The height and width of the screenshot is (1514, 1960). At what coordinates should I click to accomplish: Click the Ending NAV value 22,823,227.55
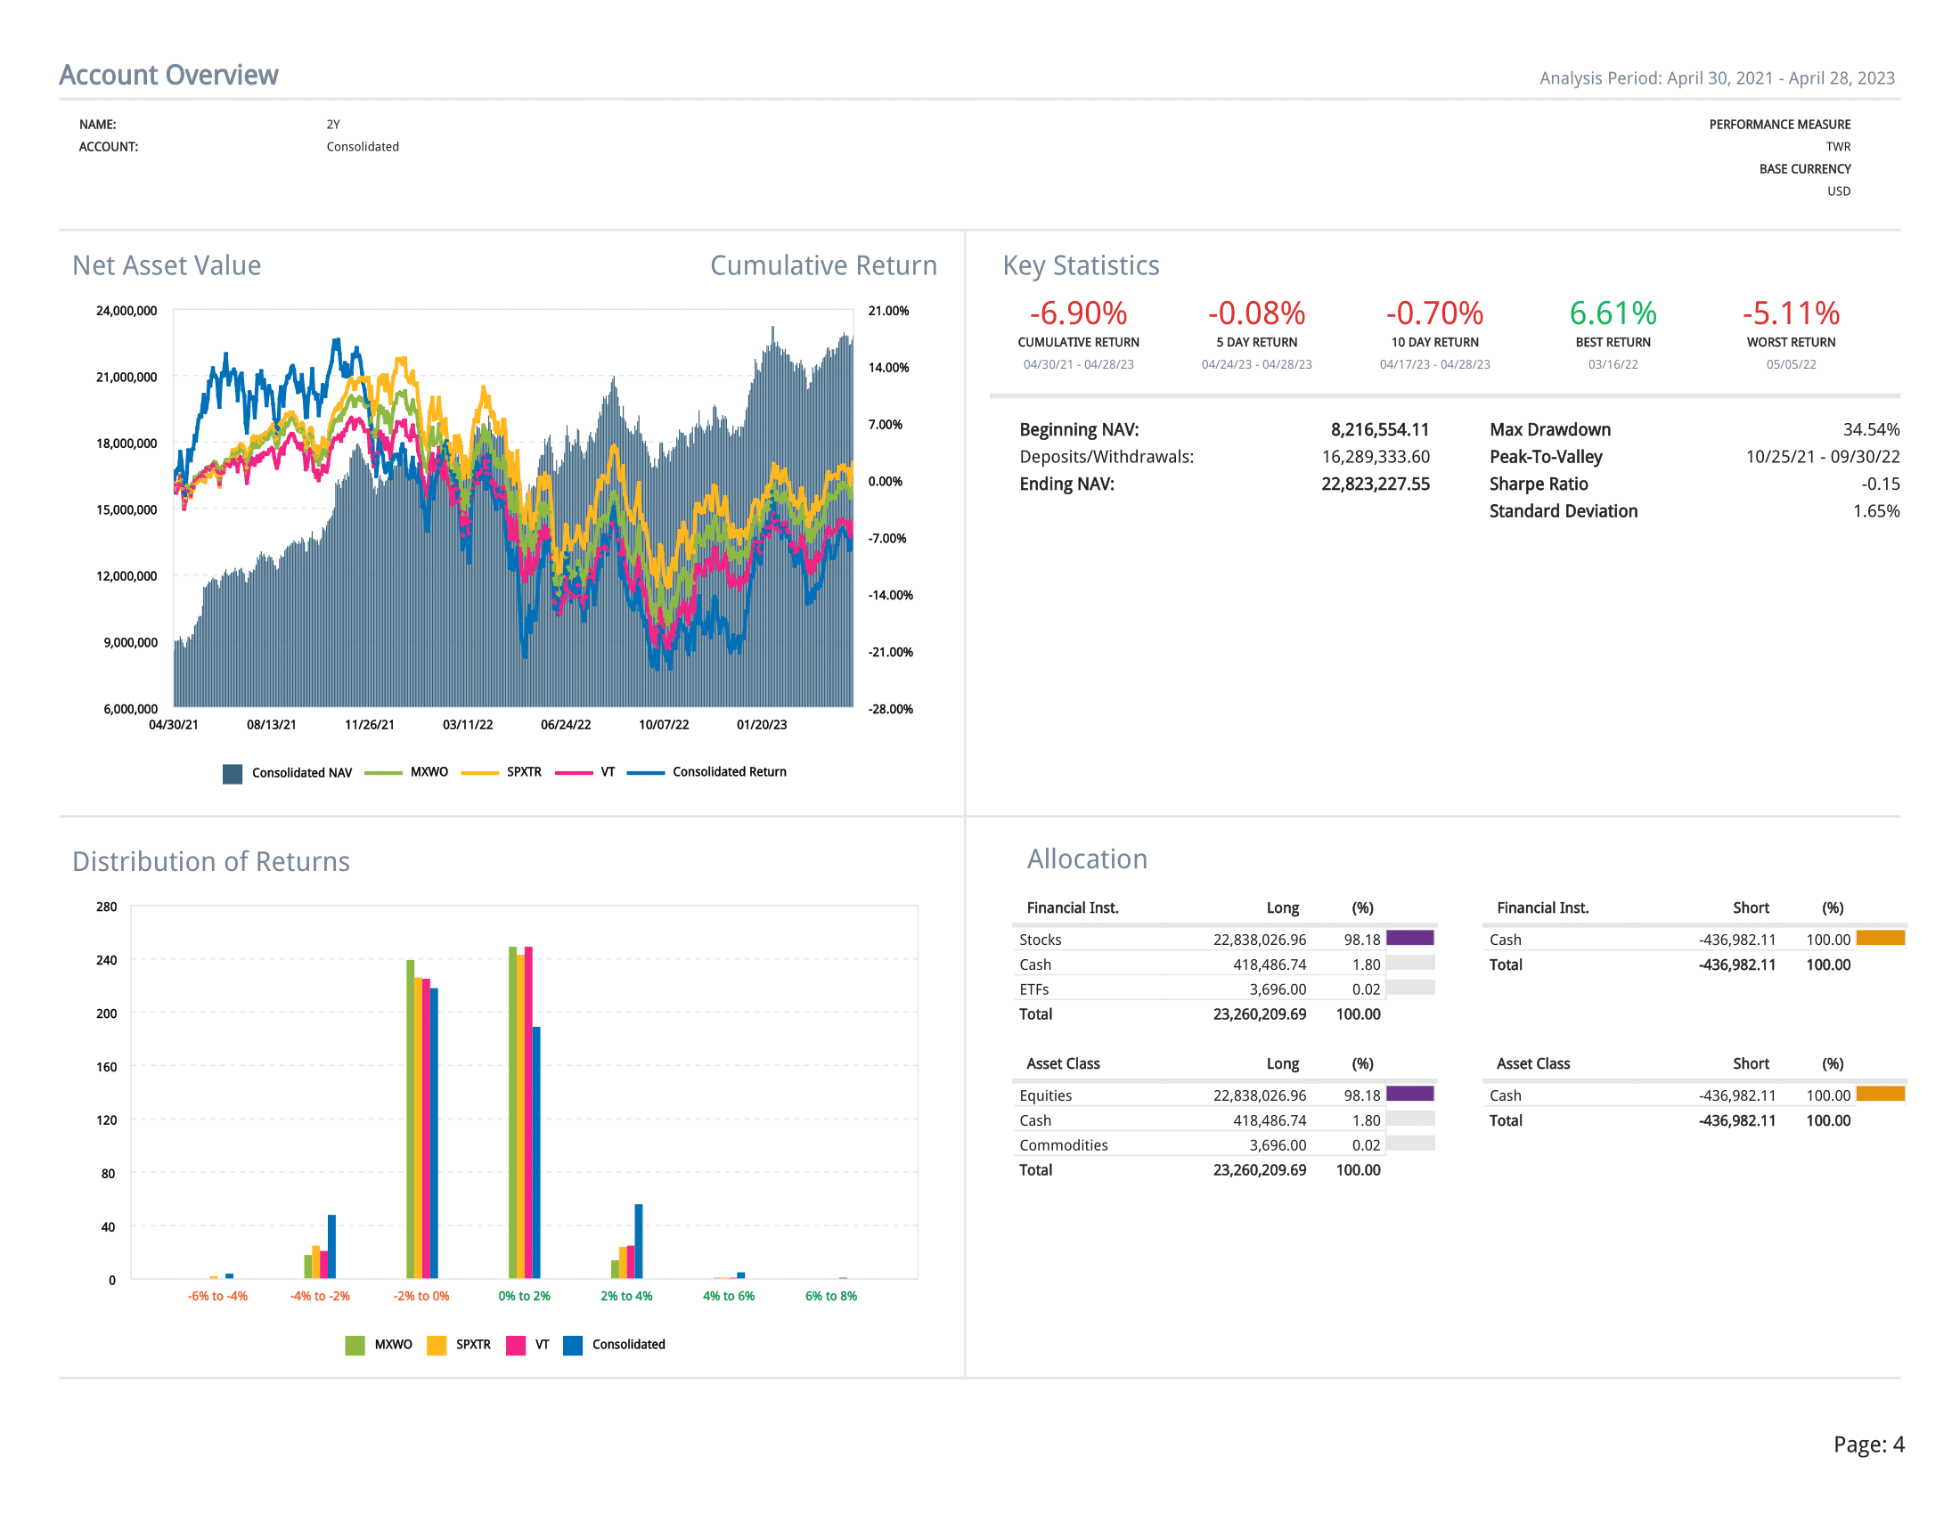click(1375, 484)
